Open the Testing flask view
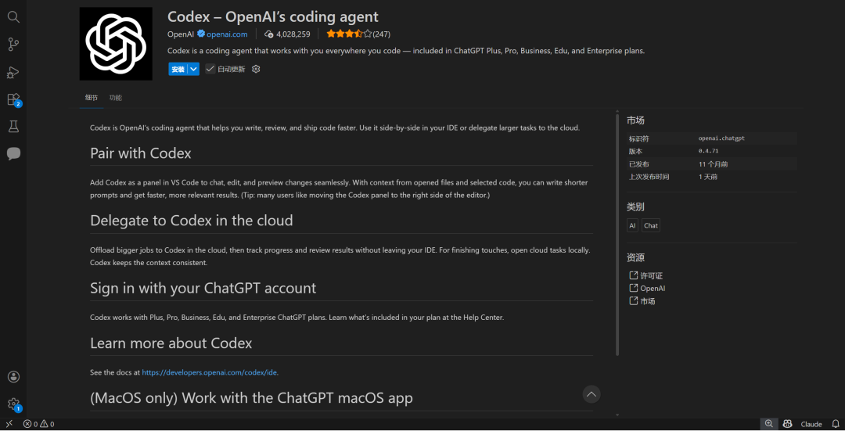 click(x=13, y=127)
